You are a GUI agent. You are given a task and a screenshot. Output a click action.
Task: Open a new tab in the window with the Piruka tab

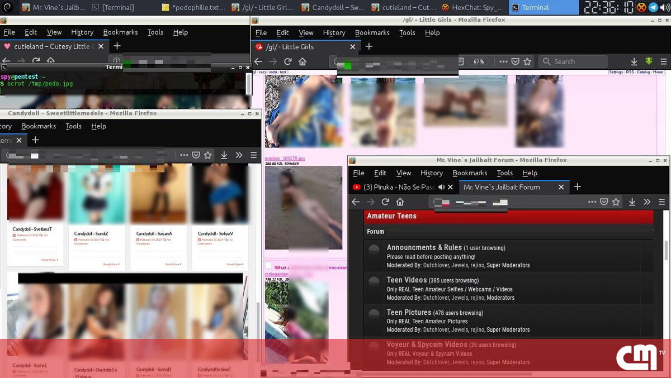(x=578, y=187)
